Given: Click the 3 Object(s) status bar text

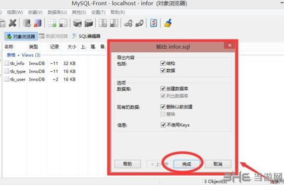Looking at the screenshot, I should (216, 182).
